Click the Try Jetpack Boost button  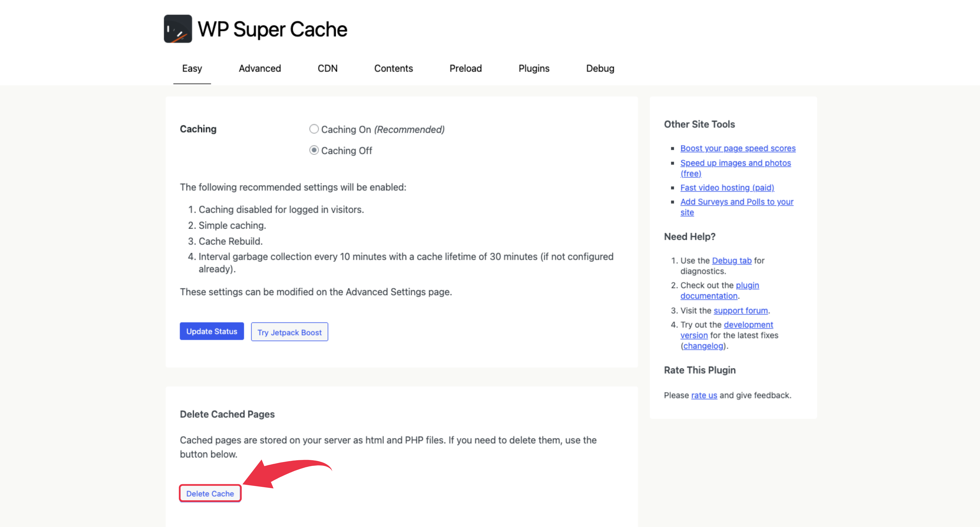pyautogui.click(x=289, y=332)
